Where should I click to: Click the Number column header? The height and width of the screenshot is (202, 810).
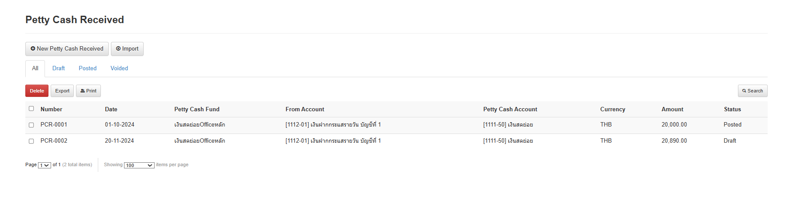(x=51, y=110)
